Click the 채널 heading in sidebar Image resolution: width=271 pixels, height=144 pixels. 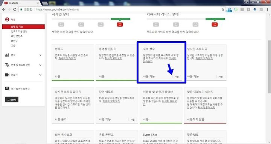(x=13, y=19)
